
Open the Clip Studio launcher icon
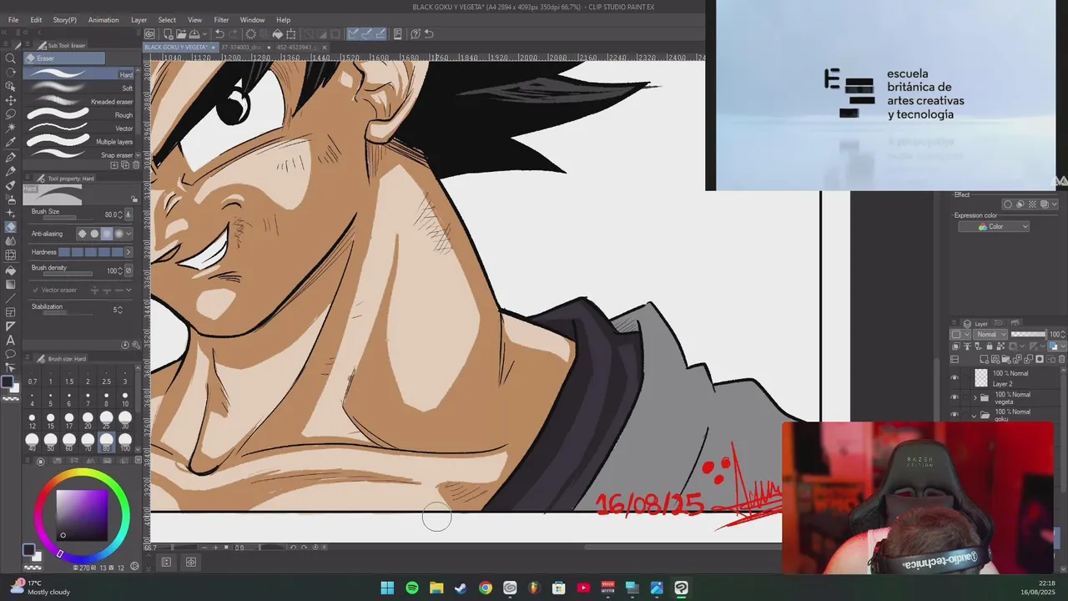pos(149,34)
